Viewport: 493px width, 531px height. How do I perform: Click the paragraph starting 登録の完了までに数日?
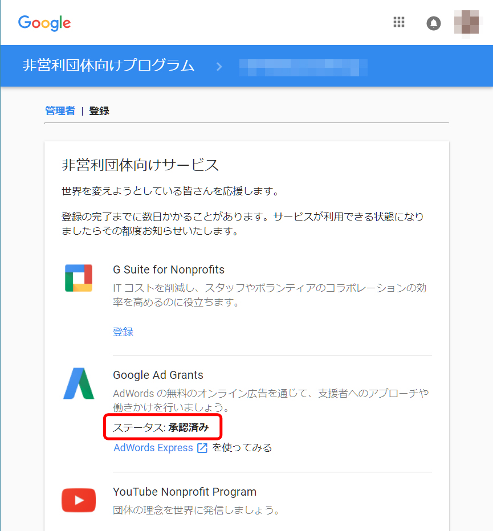point(243,224)
